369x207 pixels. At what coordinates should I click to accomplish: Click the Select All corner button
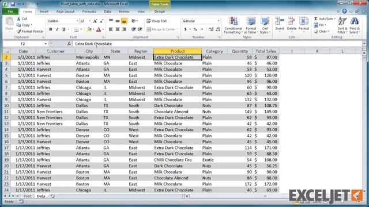pos(6,51)
